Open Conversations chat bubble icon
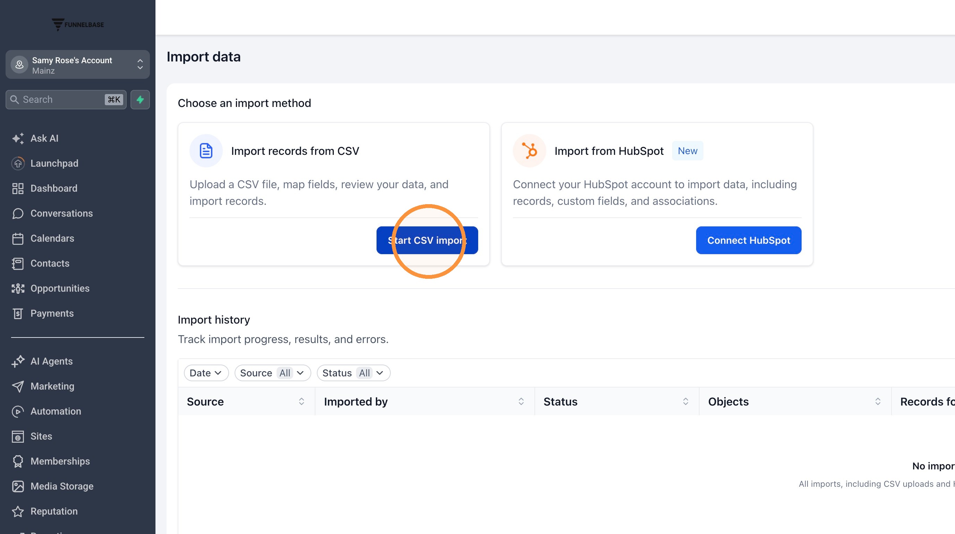 click(18, 213)
